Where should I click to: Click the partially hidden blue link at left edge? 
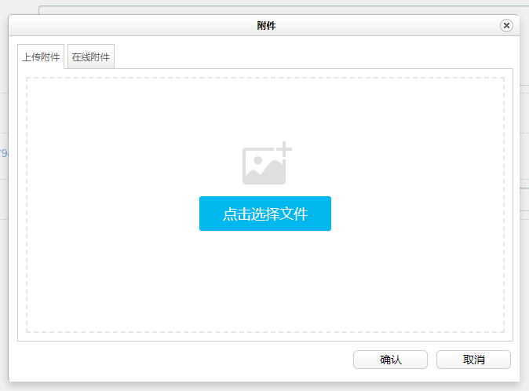pos(4,154)
